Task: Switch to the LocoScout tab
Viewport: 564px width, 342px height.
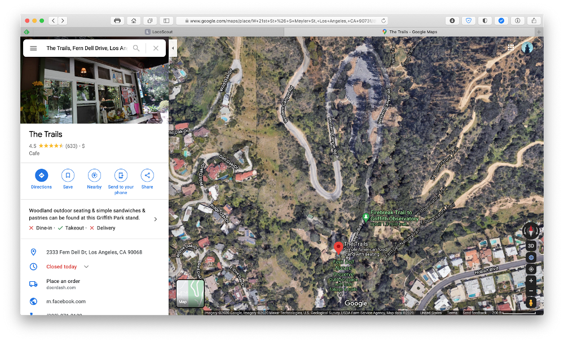Action: click(158, 32)
